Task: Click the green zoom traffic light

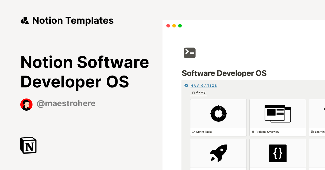Action: [x=180, y=26]
